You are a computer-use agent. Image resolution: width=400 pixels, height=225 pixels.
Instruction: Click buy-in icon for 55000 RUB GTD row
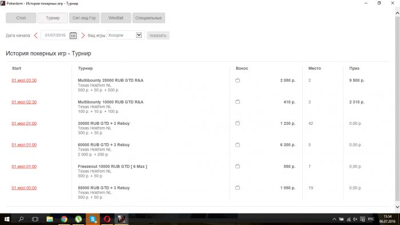[x=238, y=188]
